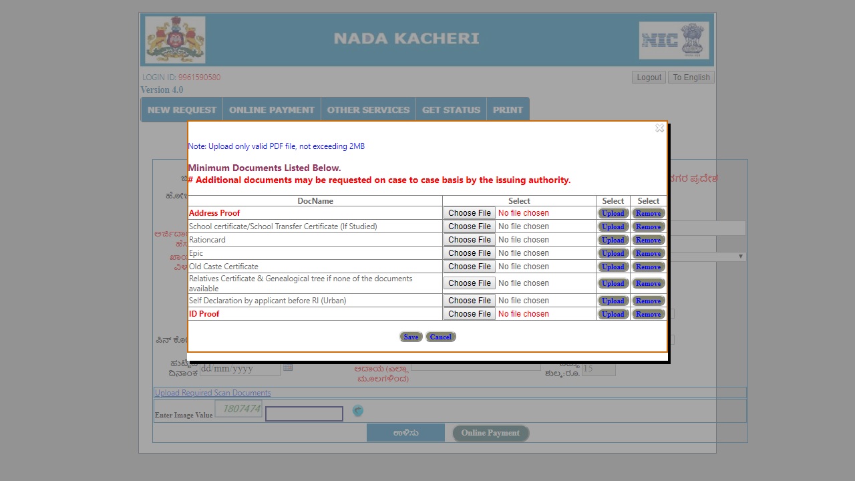Open Upload Required Scan Documents link
Image resolution: width=855 pixels, height=481 pixels.
[212, 392]
